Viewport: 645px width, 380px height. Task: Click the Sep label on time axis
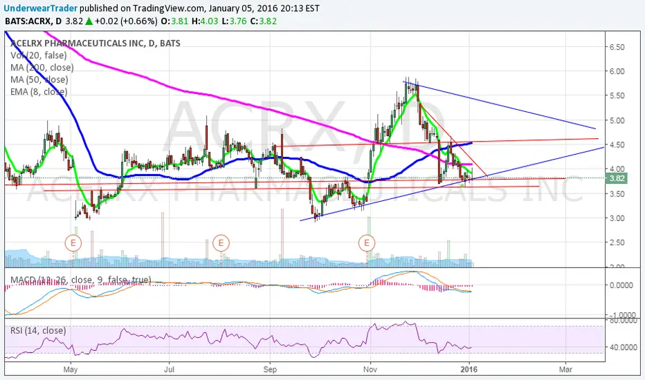[270, 370]
